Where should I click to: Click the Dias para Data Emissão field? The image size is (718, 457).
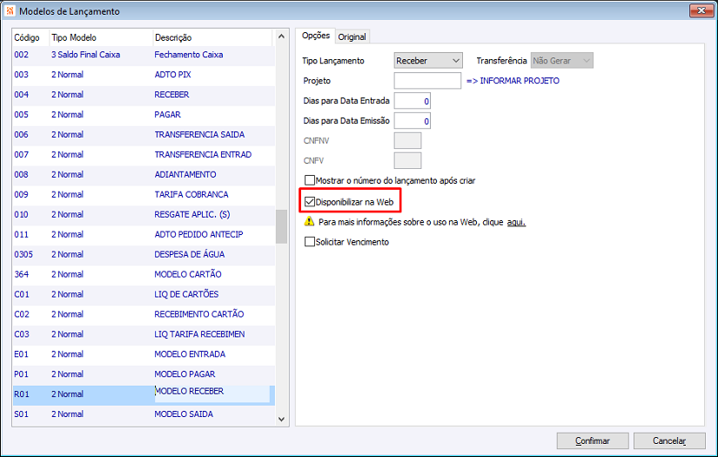[413, 121]
